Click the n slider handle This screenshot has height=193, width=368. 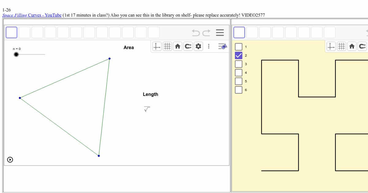click(x=17, y=54)
